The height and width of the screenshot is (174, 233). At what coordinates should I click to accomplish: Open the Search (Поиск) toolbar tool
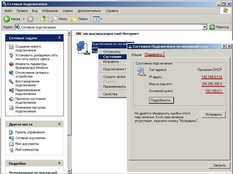click(x=59, y=19)
